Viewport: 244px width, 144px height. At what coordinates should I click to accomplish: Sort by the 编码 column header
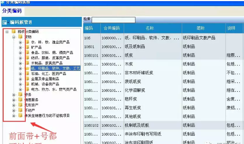pyautogui.click(x=92, y=28)
